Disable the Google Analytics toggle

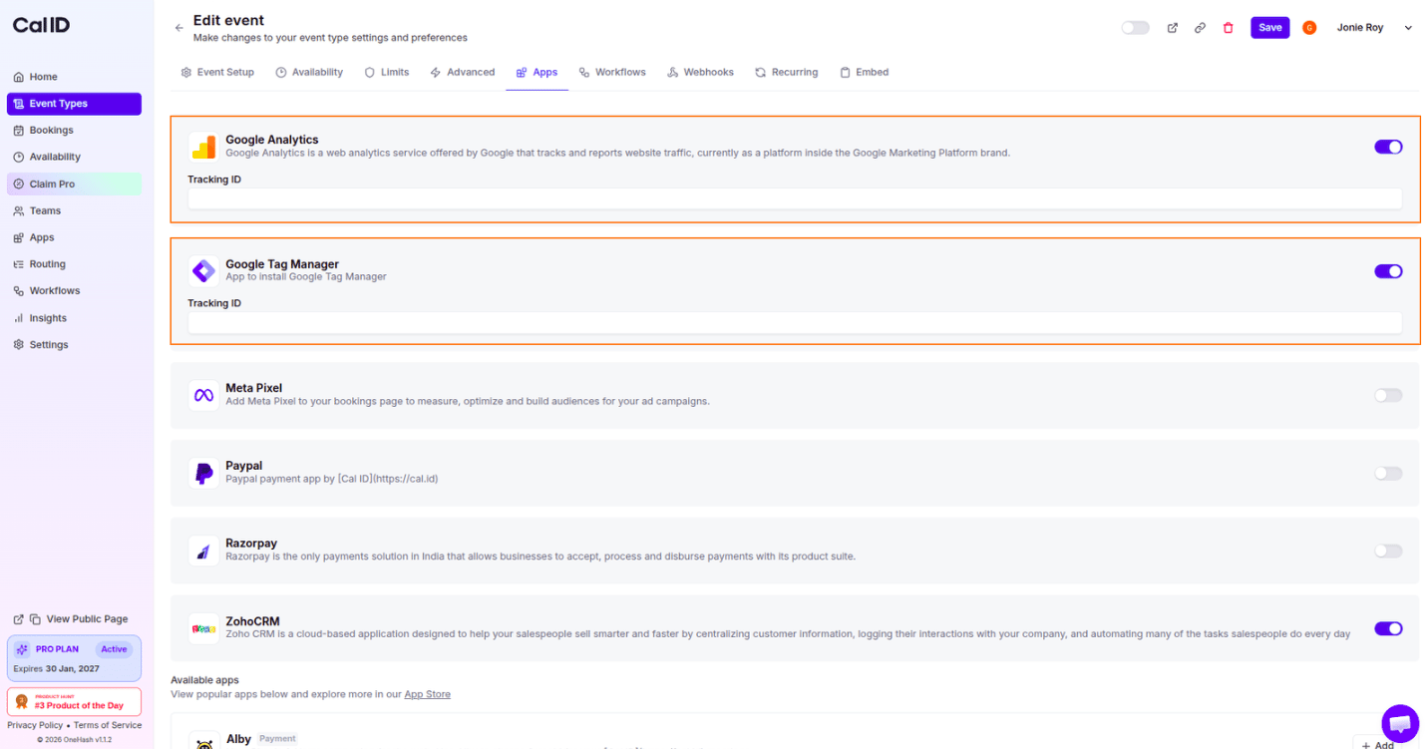[x=1388, y=147]
